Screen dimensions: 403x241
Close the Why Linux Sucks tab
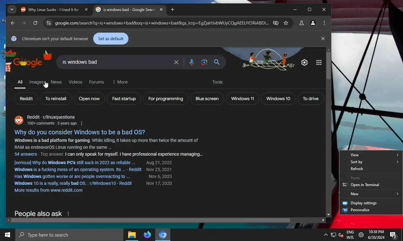[x=86, y=9]
